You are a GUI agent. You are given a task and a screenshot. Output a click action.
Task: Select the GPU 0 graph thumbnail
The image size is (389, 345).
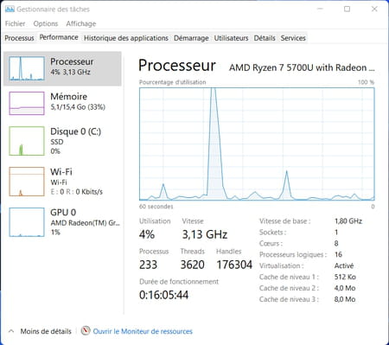pos(27,222)
